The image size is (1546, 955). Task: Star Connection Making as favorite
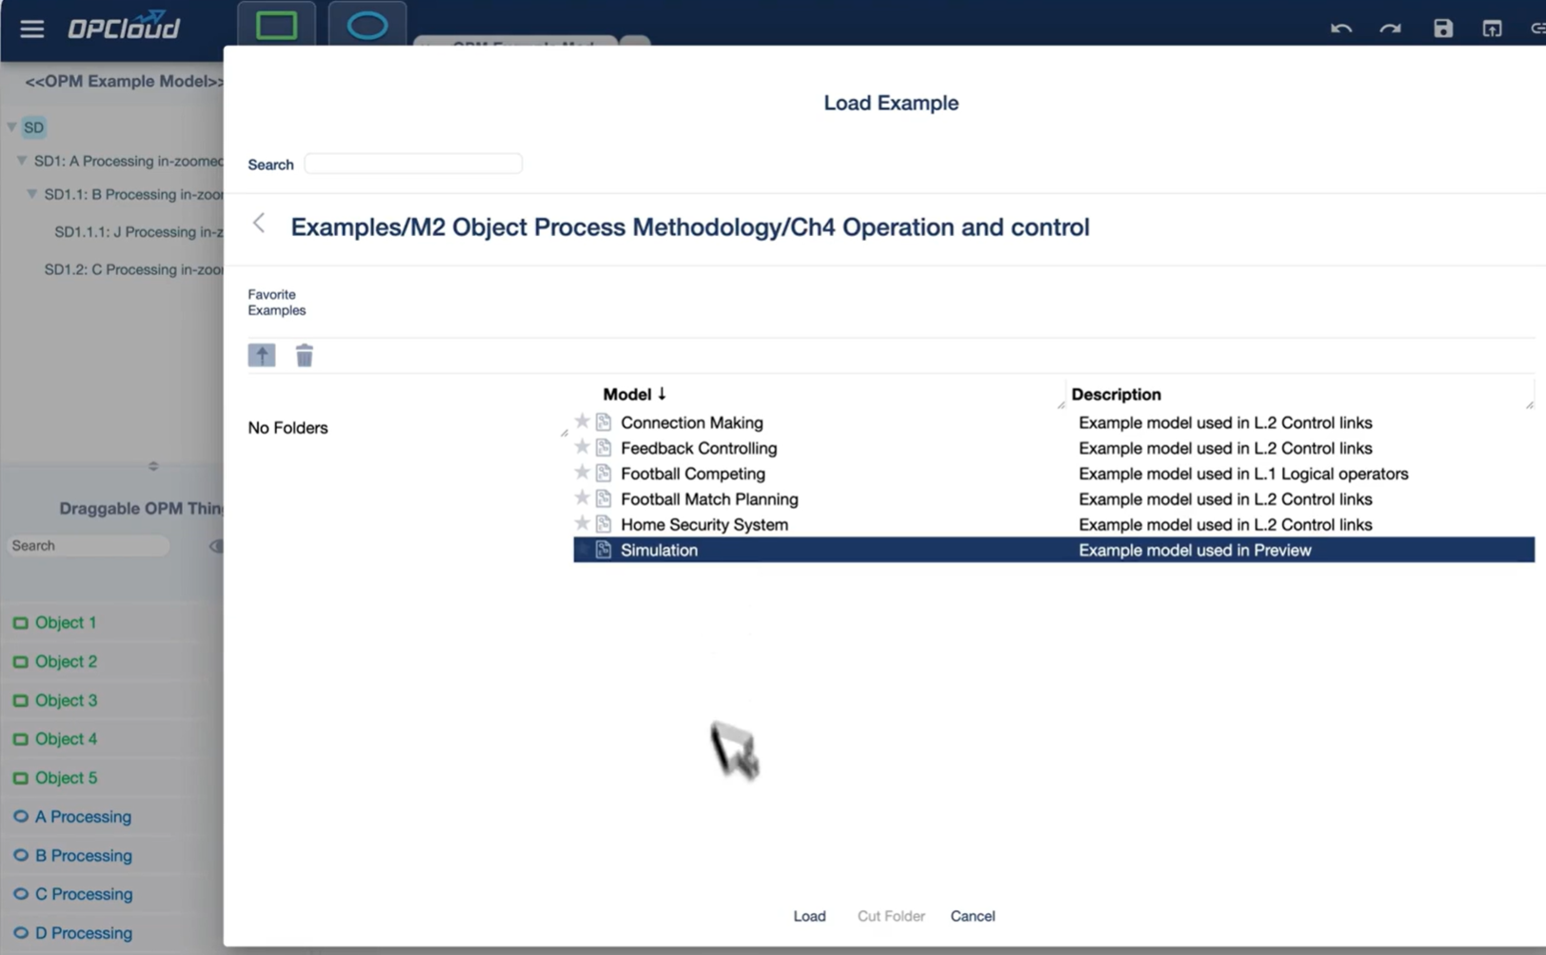click(583, 421)
